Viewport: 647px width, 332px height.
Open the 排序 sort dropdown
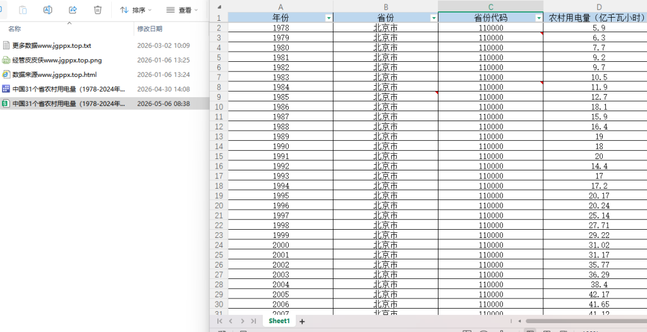[136, 10]
